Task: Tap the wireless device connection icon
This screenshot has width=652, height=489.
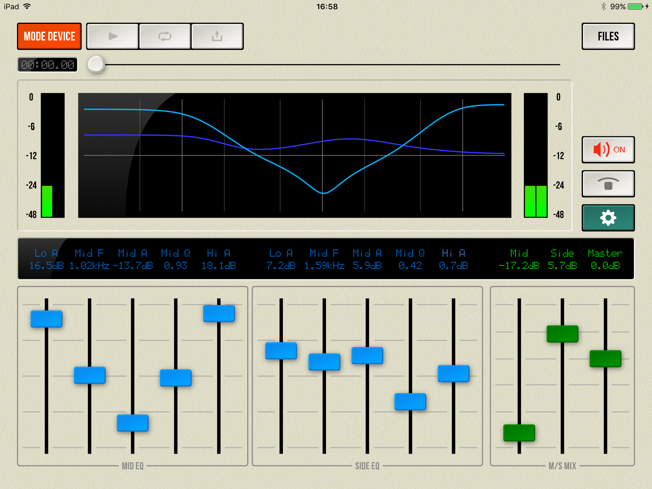Action: tap(608, 184)
